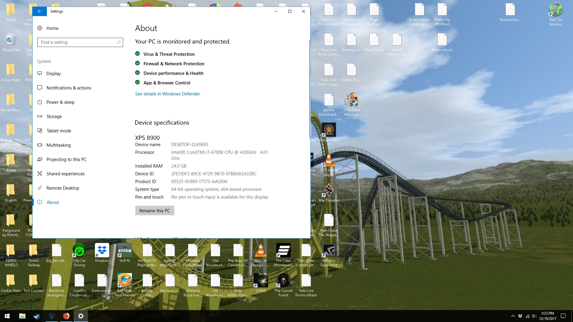Viewport: 573px width, 322px height.
Task: Click the Rename this PC button
Action: [x=155, y=210]
